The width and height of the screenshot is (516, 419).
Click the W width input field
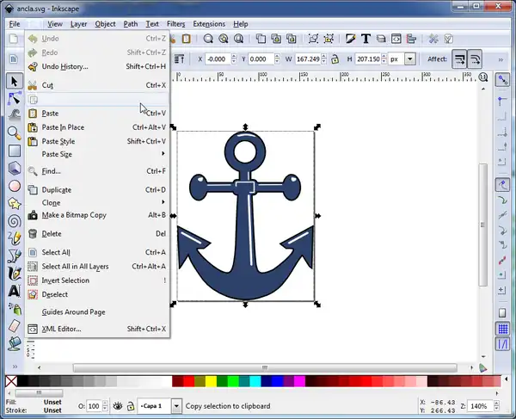(306, 59)
